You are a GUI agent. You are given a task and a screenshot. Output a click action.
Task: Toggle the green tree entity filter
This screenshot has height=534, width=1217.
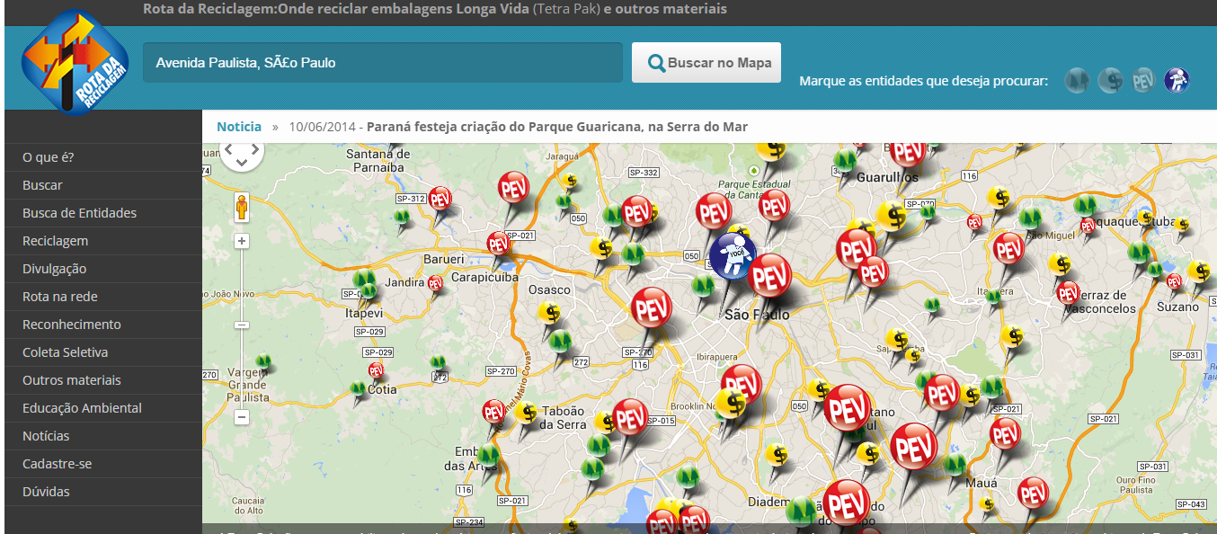1076,80
